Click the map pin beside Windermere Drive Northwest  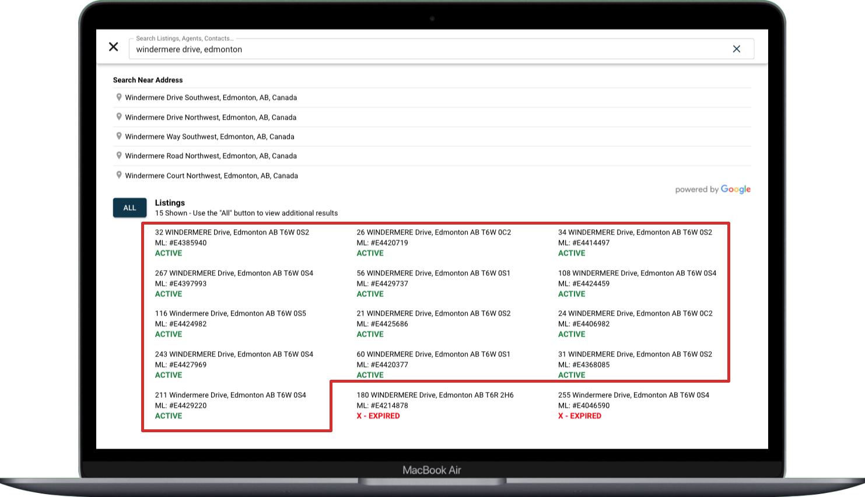[119, 117]
